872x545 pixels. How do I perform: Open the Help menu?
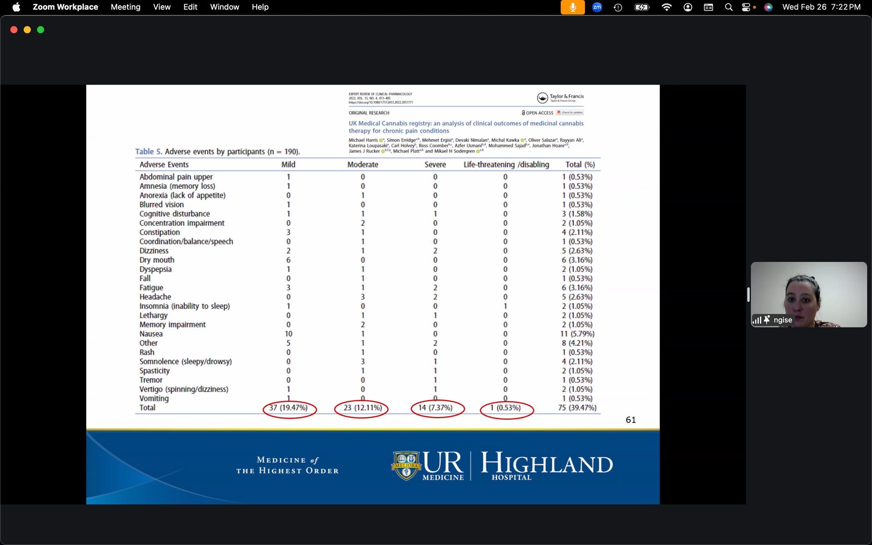(x=260, y=7)
